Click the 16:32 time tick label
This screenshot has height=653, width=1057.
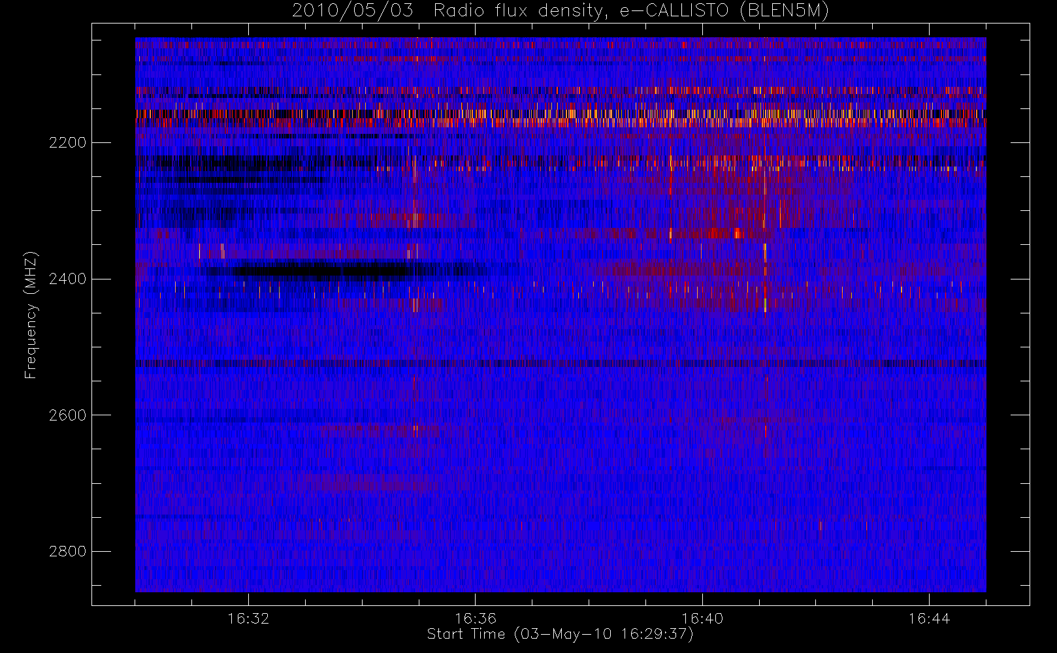coord(248,618)
